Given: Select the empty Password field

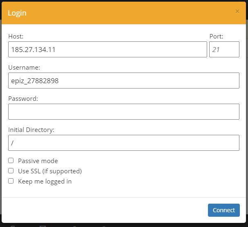Looking at the screenshot, I should point(123,112).
